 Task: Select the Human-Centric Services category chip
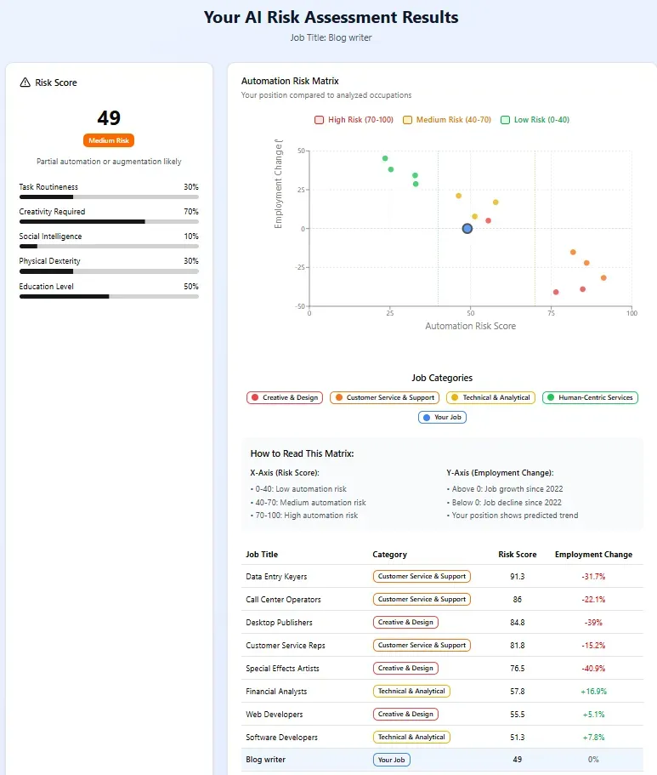pyautogui.click(x=589, y=397)
